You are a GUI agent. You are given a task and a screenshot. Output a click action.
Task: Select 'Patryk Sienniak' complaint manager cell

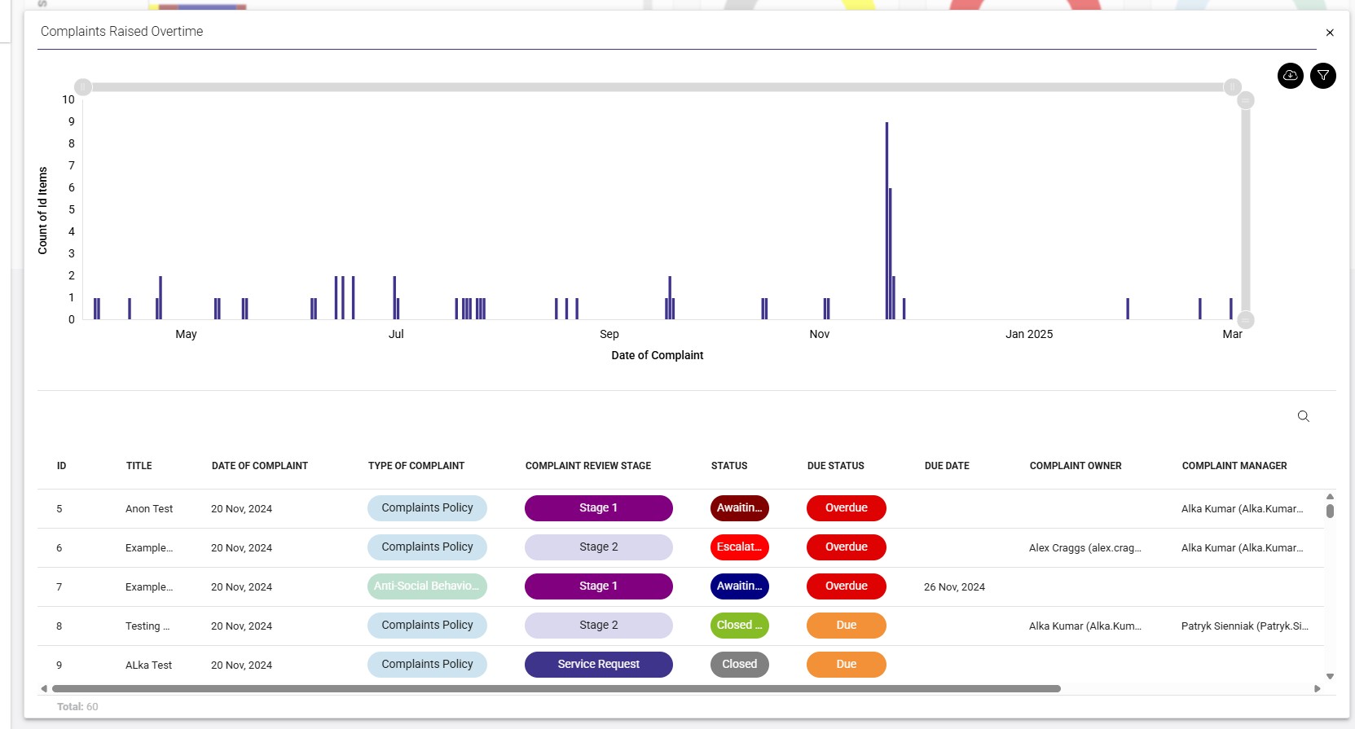tap(1244, 626)
